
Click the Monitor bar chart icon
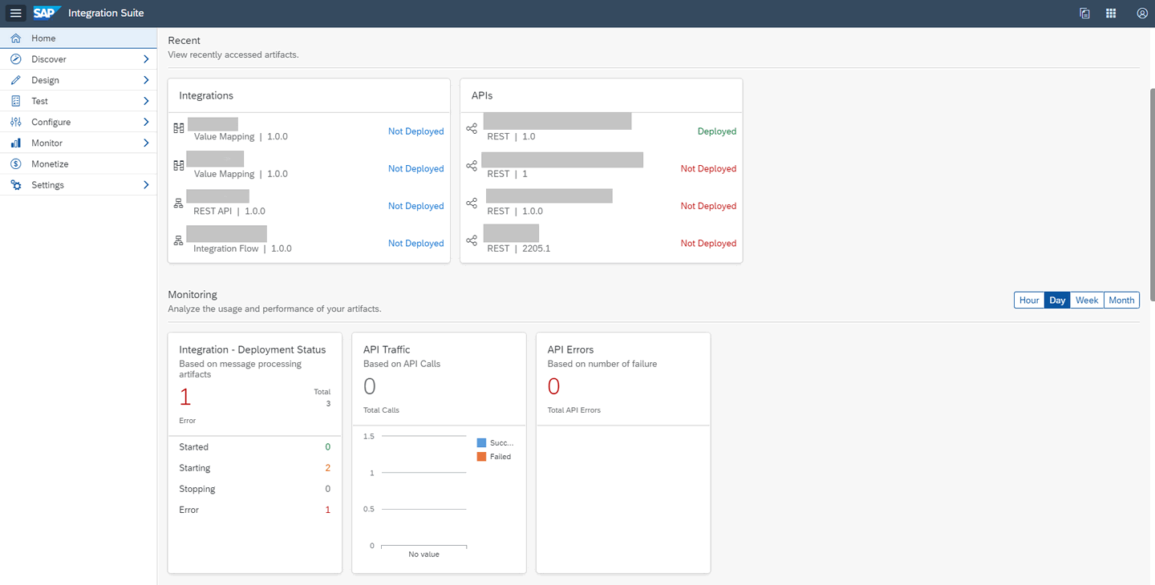point(16,143)
